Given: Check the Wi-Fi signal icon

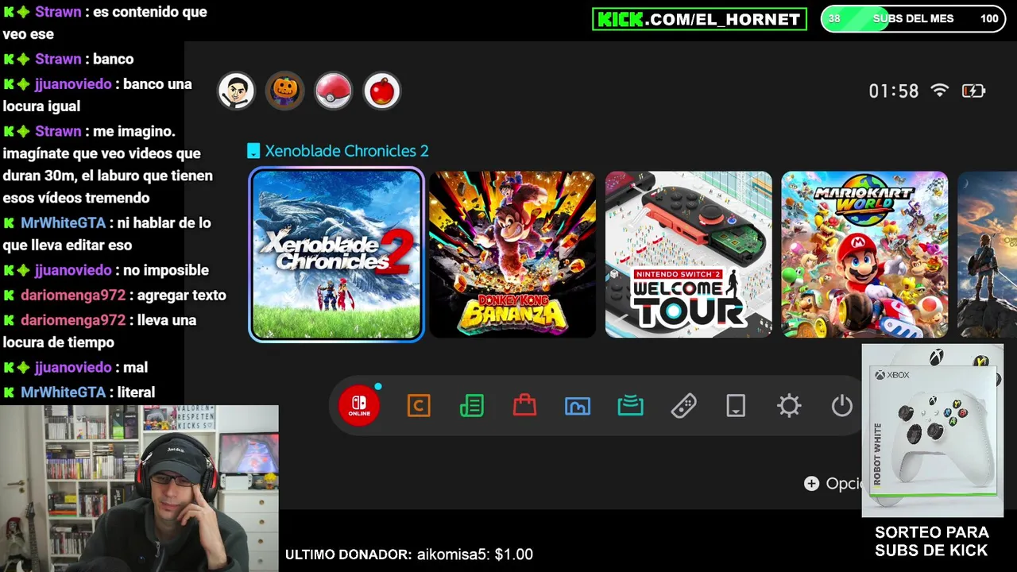Looking at the screenshot, I should [940, 91].
